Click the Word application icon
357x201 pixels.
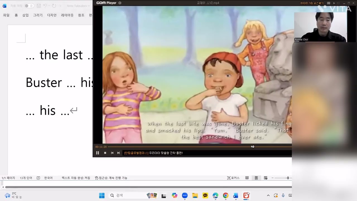point(4,6)
